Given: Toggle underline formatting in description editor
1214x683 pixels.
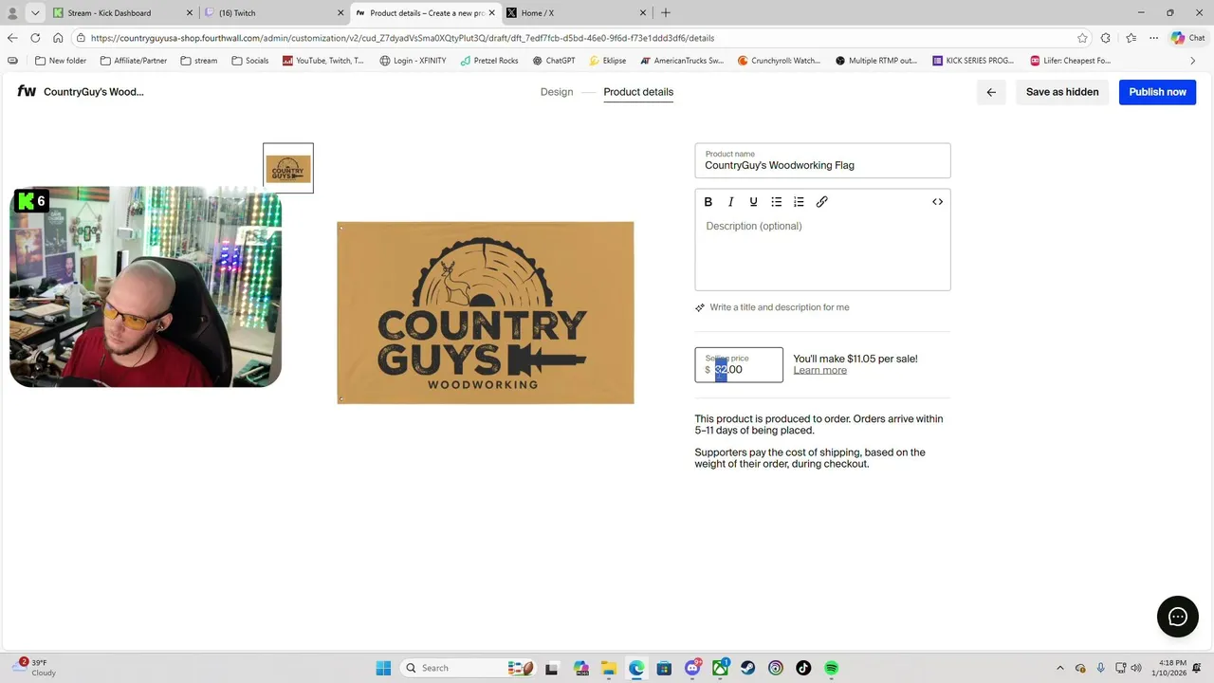Looking at the screenshot, I should [753, 202].
